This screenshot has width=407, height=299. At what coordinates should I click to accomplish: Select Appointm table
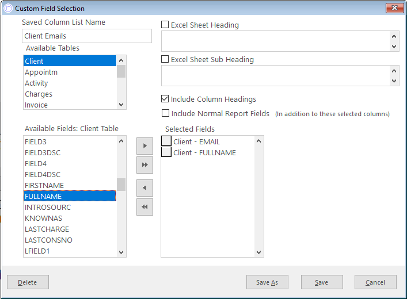tap(70, 72)
